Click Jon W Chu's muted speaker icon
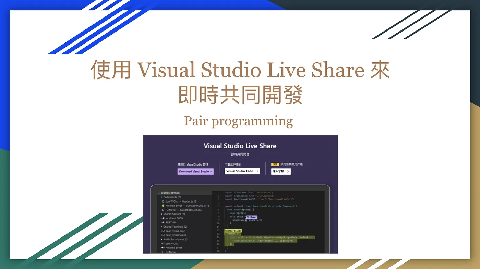The width and height of the screenshot is (480, 269). pyautogui.click(x=163, y=244)
